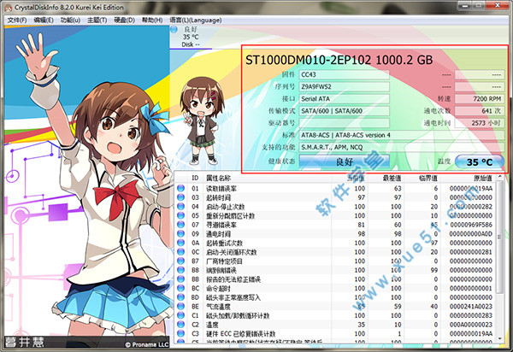Screen dimensions: 513x352
Task: Click the firmware field showing CC43
Action: tap(345, 74)
